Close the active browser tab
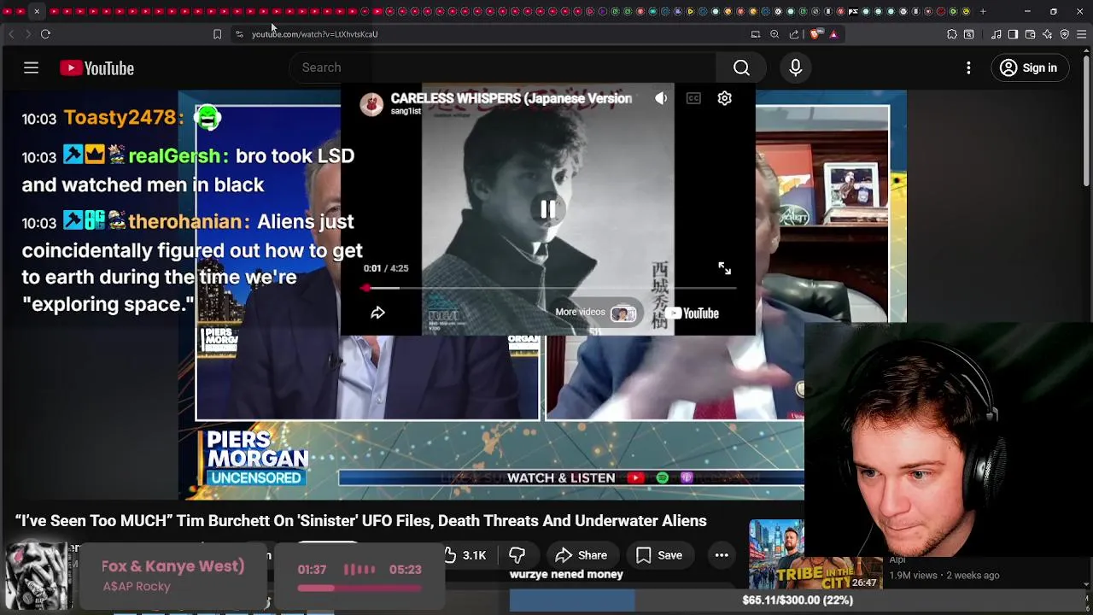This screenshot has width=1093, height=615. [x=37, y=12]
